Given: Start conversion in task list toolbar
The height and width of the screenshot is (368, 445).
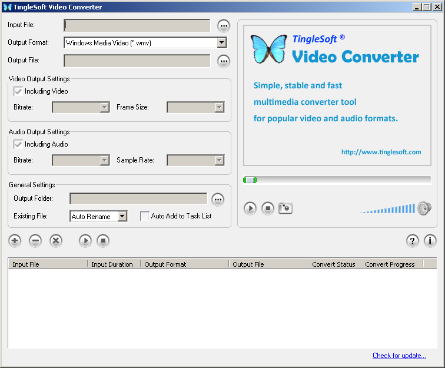Looking at the screenshot, I should coord(85,241).
